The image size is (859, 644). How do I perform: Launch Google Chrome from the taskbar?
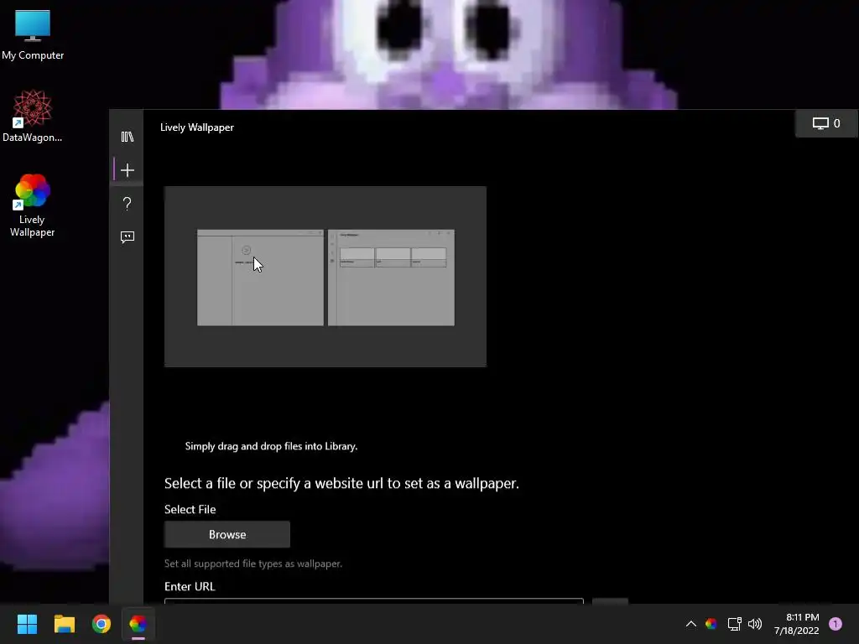tap(102, 624)
